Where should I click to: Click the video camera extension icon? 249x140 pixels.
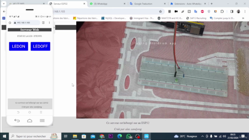point(176,11)
